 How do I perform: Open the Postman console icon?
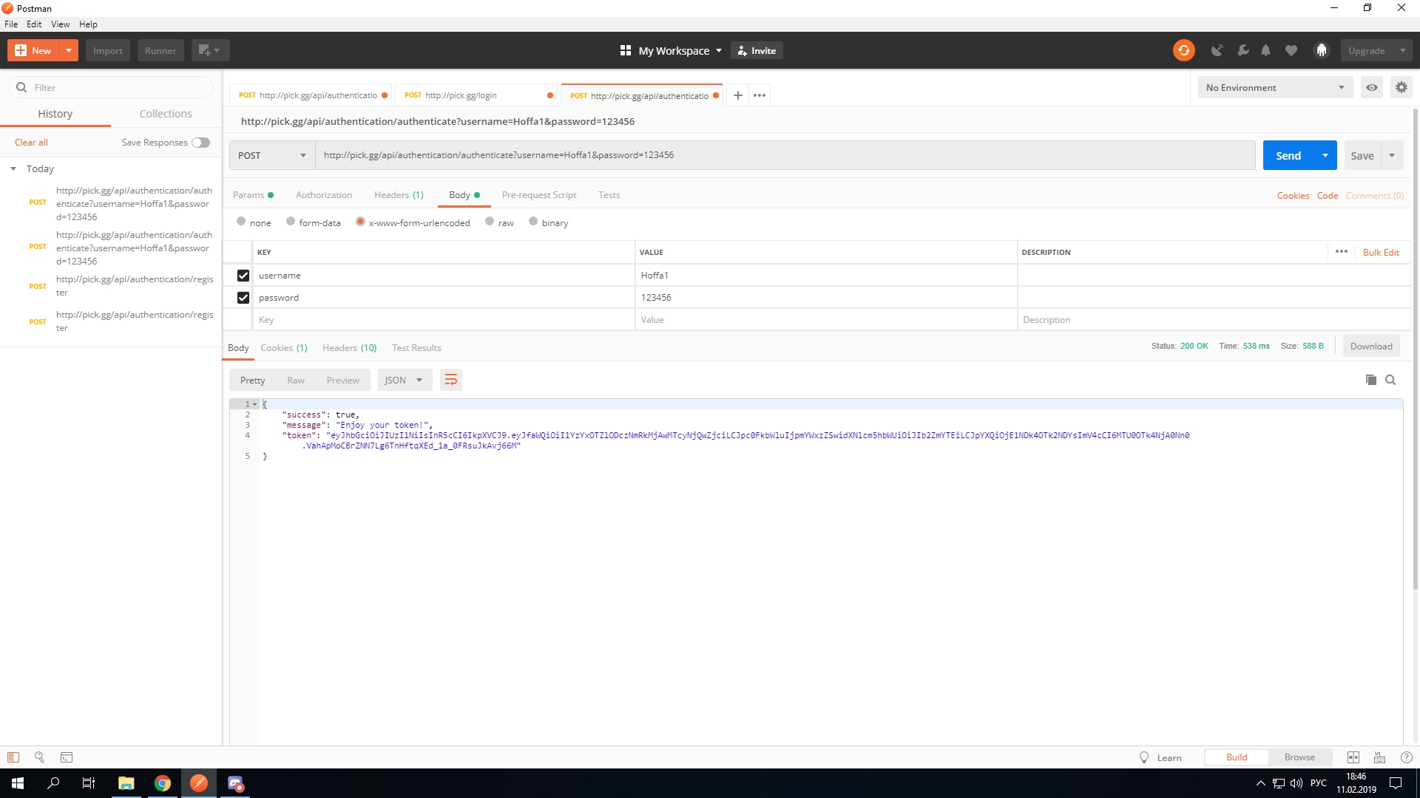click(67, 757)
